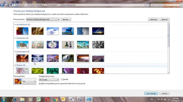Open File Explorer folder on taskbar

tap(22, 99)
